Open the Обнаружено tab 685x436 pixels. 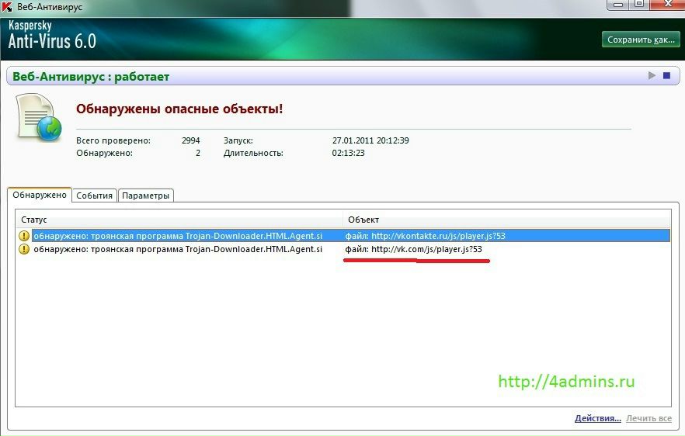coord(40,195)
